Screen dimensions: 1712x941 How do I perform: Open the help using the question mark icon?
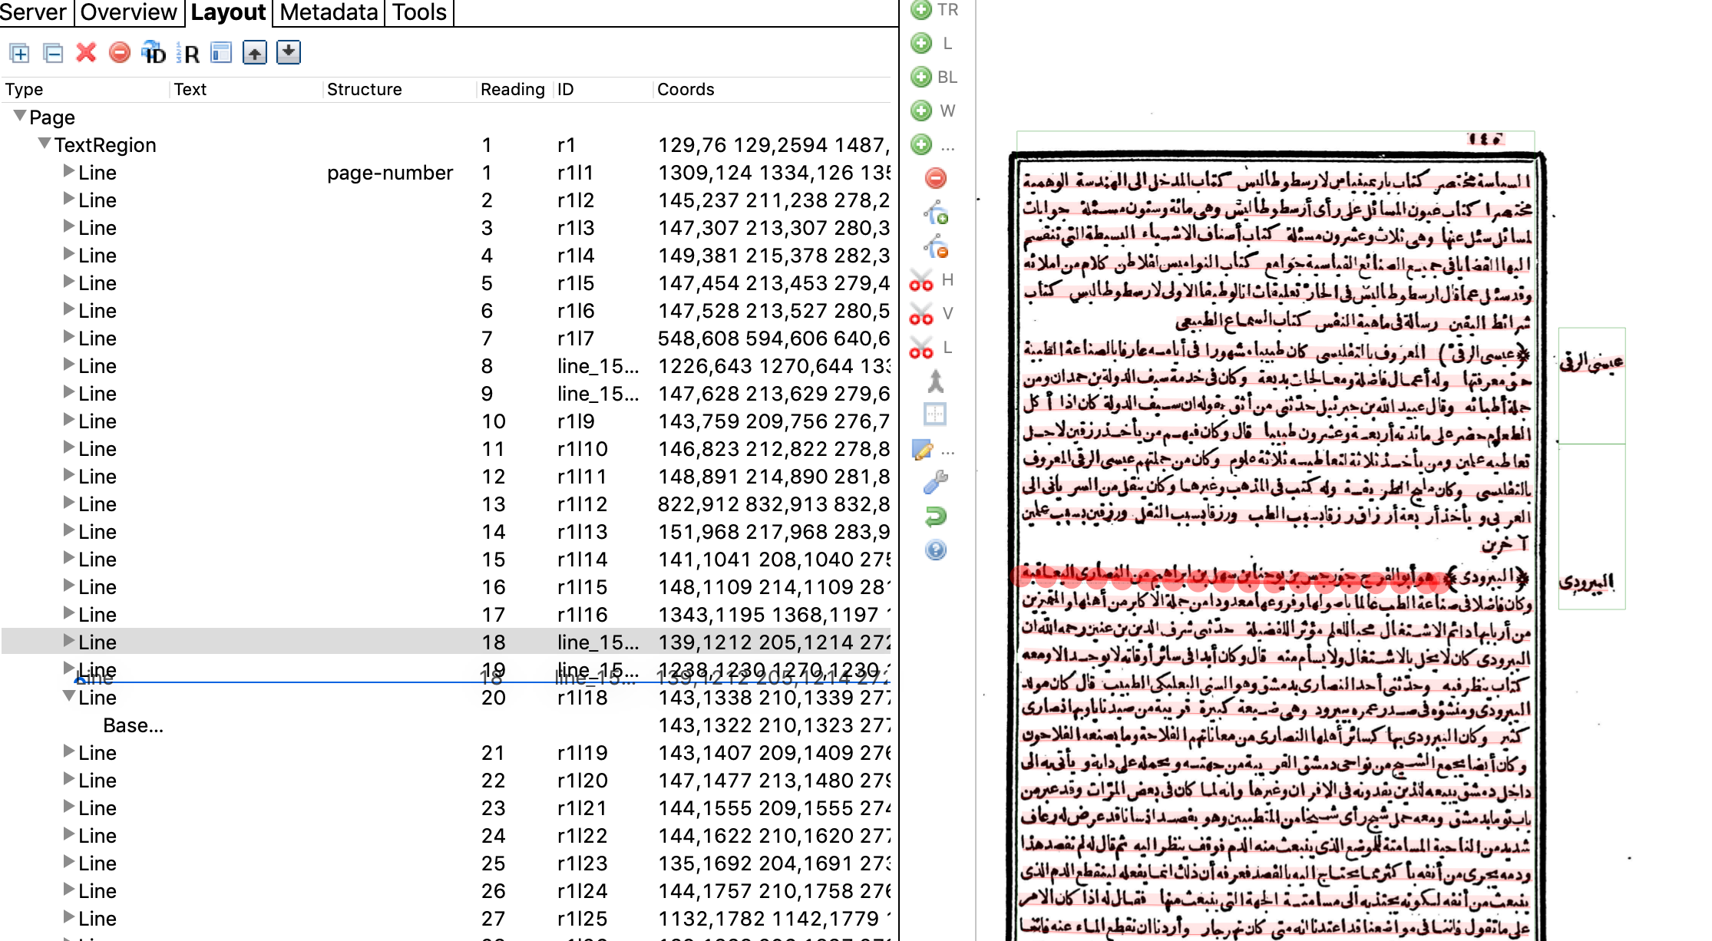pyautogui.click(x=935, y=550)
